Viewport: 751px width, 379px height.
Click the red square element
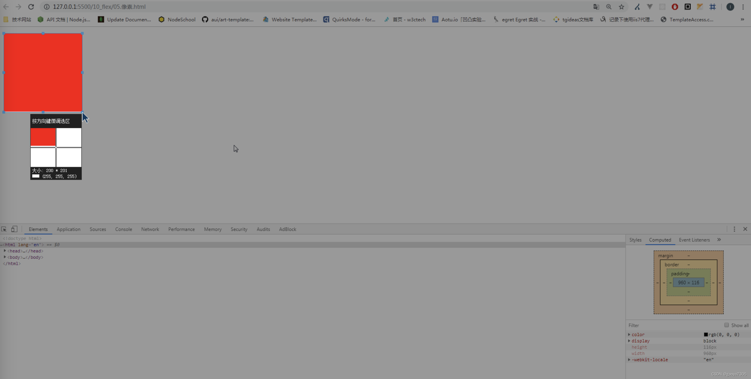point(43,73)
